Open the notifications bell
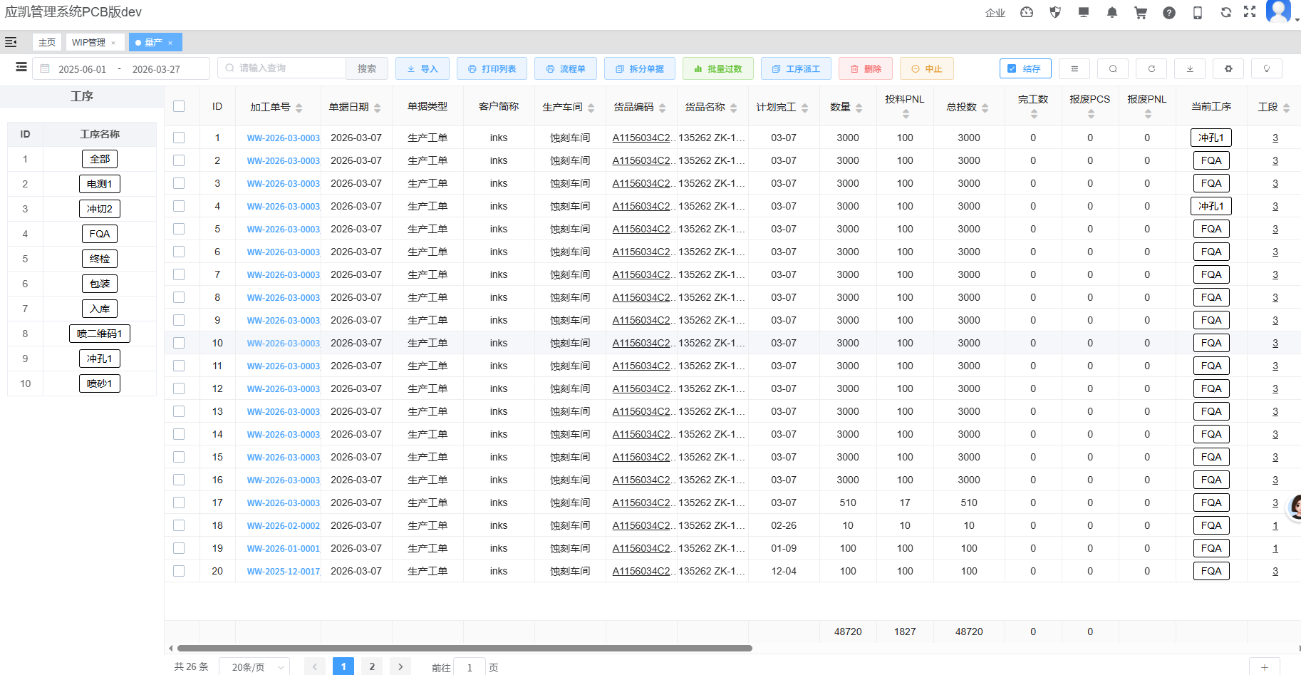Screen dimensions: 1301x675 pyautogui.click(x=1111, y=13)
